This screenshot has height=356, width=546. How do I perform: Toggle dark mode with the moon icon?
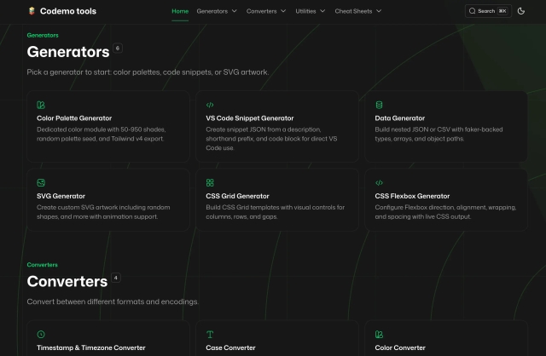(521, 11)
